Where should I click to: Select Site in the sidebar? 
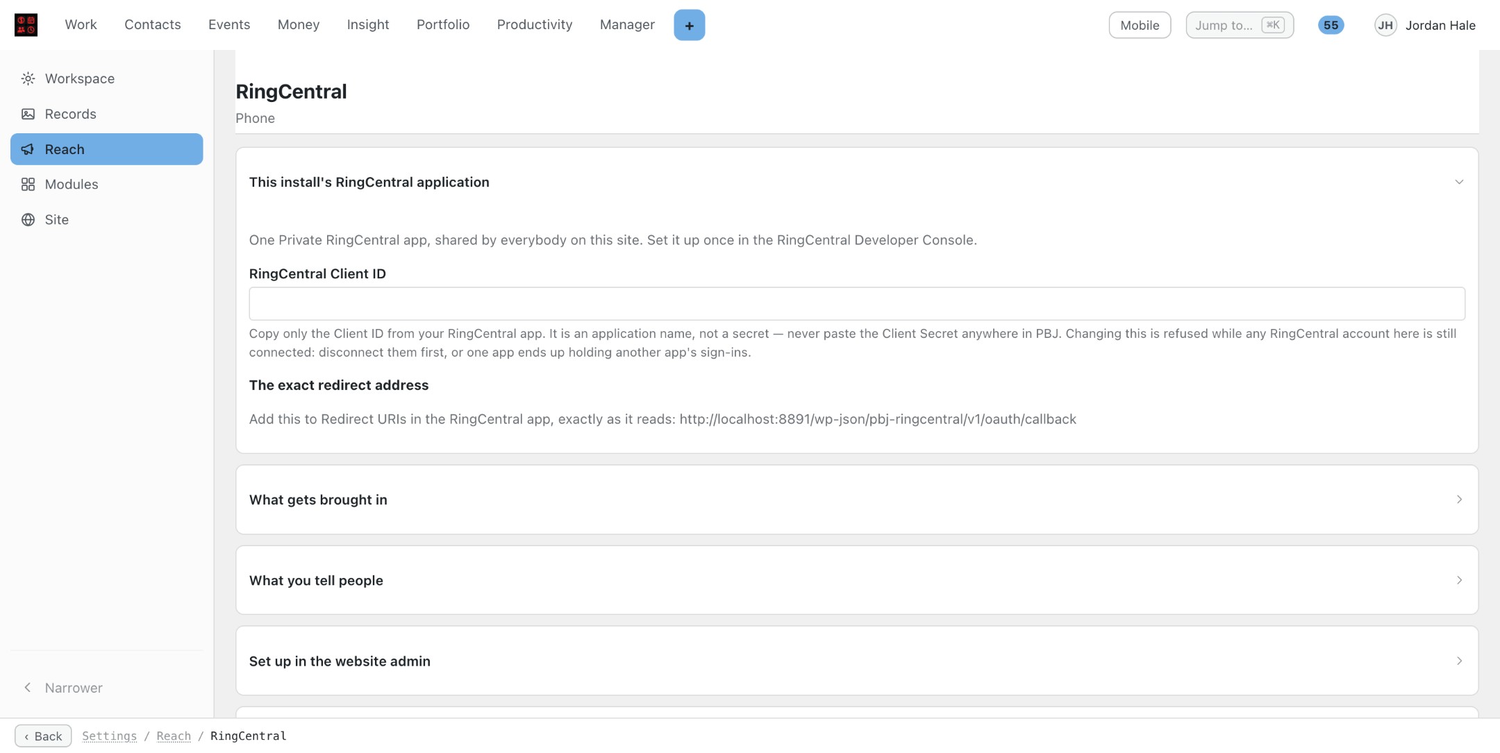coord(106,219)
